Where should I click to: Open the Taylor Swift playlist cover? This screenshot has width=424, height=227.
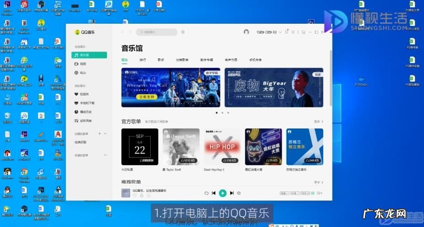[181, 147]
